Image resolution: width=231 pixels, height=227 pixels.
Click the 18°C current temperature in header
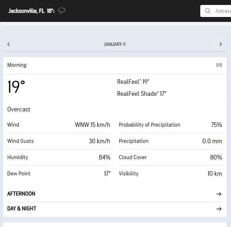coord(51,11)
